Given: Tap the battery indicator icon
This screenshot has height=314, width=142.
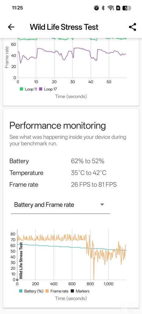Looking at the screenshot, I should (127, 8).
